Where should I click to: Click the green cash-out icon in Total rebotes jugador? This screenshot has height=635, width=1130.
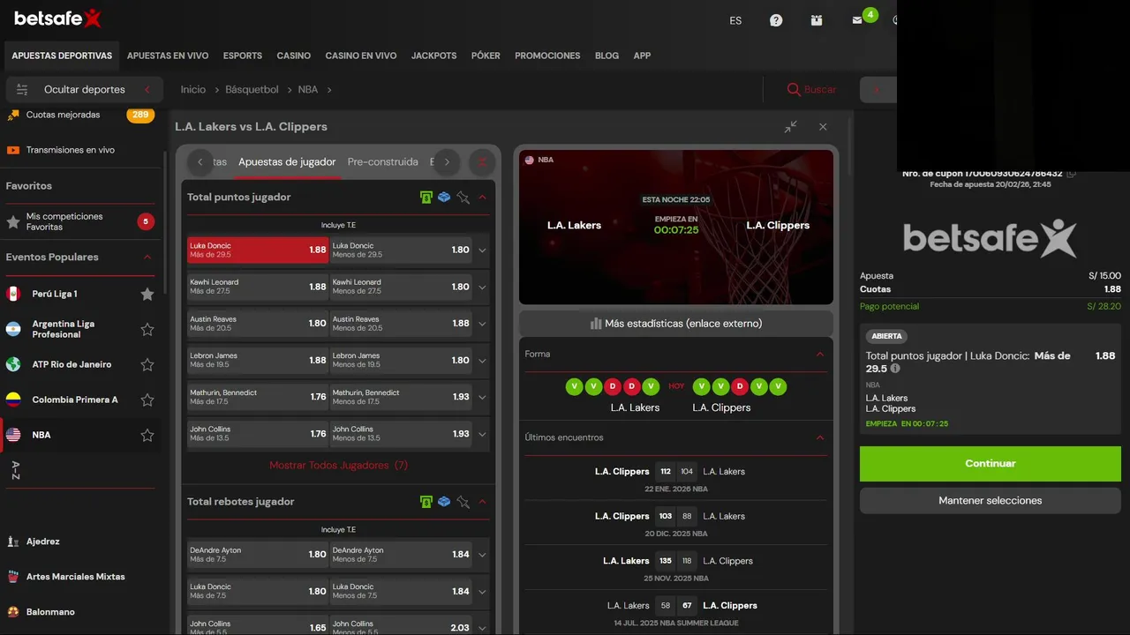(x=426, y=502)
